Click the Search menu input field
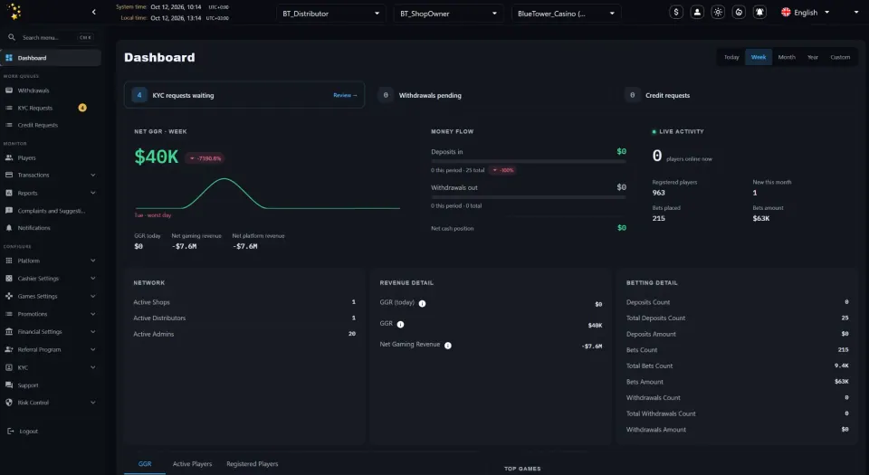This screenshot has width=869, height=475. coord(49,38)
